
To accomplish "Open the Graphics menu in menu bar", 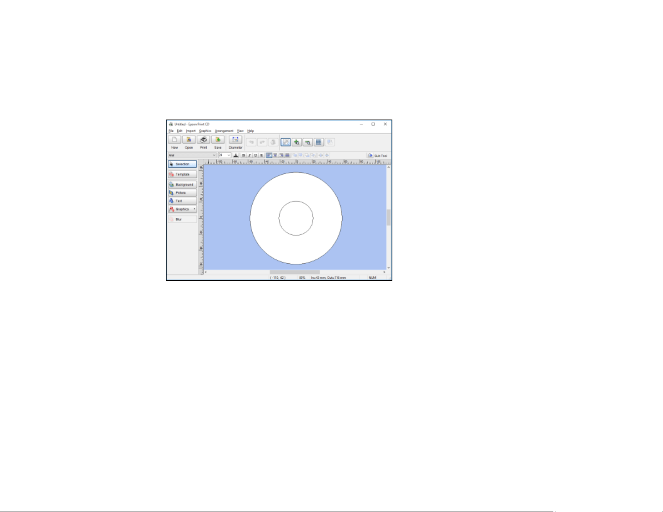I will 205,131.
